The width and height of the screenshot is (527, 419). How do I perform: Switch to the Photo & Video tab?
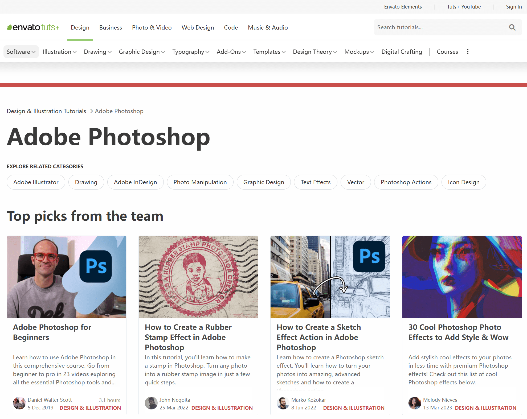point(152,27)
